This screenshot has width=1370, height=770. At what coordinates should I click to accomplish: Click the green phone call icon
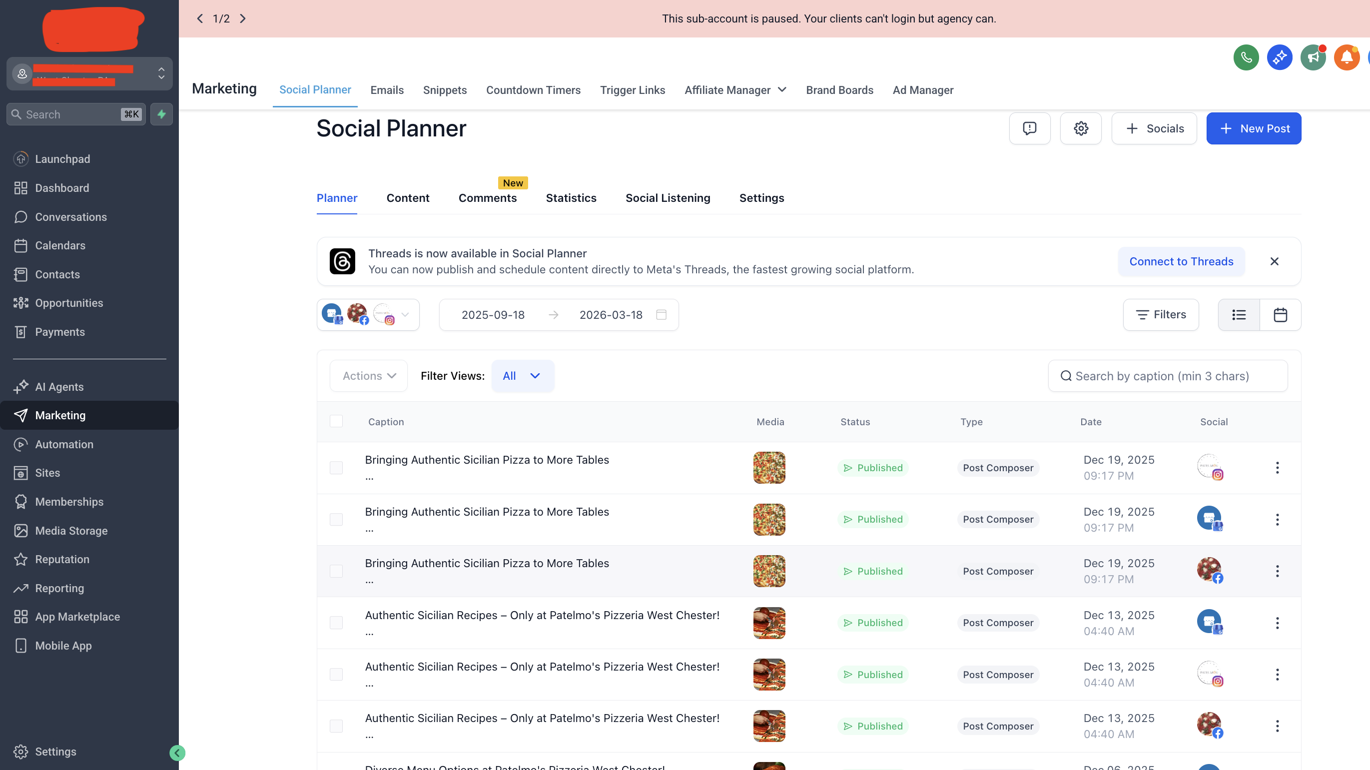click(x=1246, y=57)
